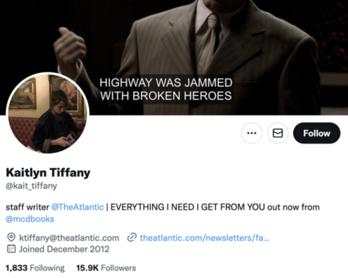348x278 pixels.
Task: Click the location pin icon
Action: (11, 238)
